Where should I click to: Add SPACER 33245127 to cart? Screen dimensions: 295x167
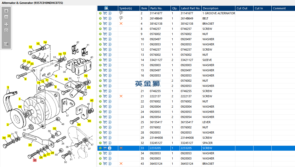click(105, 143)
